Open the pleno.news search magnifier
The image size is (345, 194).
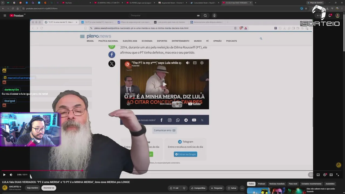point(261,39)
